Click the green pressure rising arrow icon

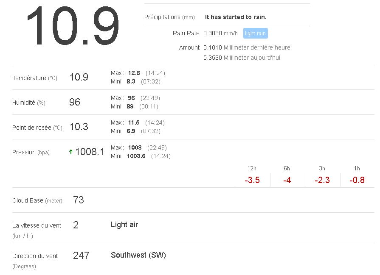point(71,152)
